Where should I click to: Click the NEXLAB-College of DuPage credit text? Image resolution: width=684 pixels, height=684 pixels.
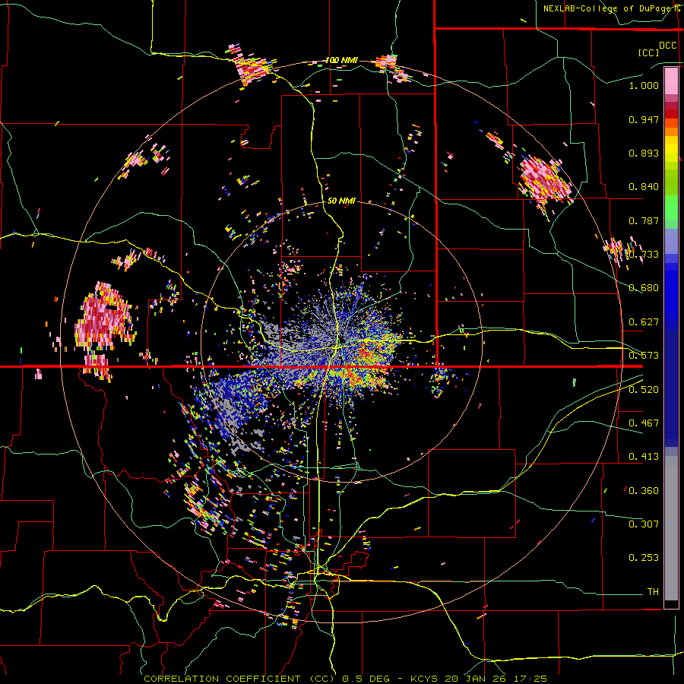(x=611, y=8)
